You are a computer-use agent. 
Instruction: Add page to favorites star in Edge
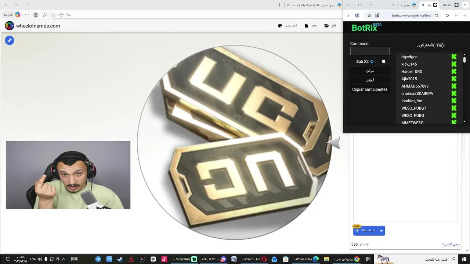click(x=53, y=15)
